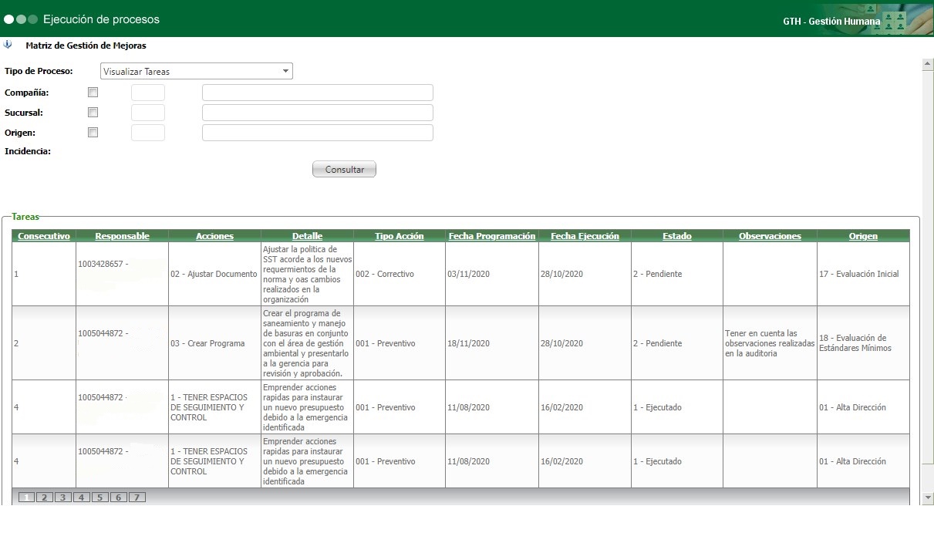Click the '002 - Correctivo' cell
The width and height of the screenshot is (934, 533).
[x=400, y=274]
